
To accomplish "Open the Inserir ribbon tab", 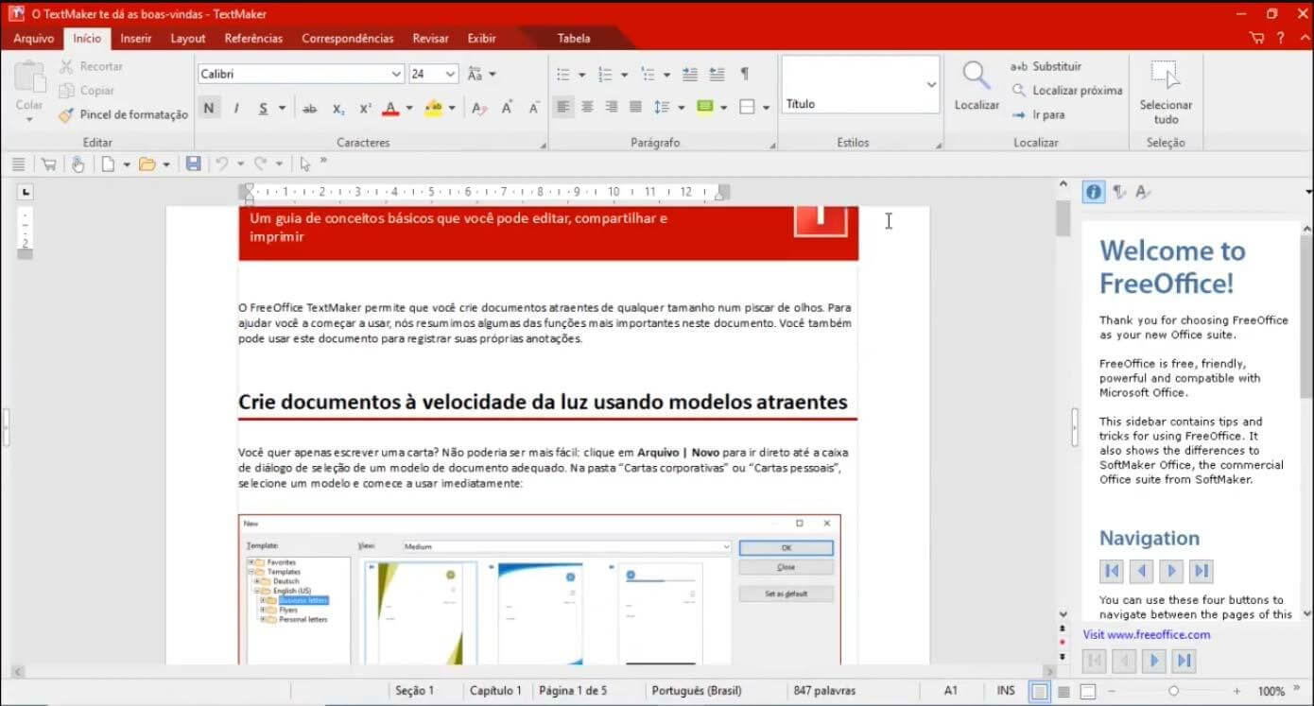I will (136, 39).
